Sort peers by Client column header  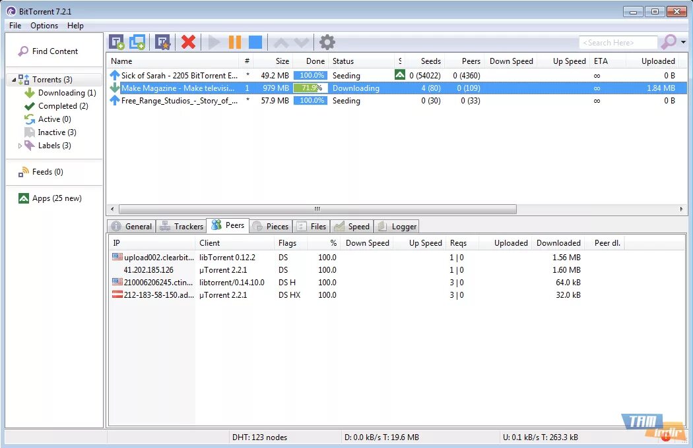coord(234,243)
